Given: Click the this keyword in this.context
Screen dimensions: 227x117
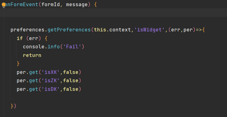Looking at the screenshot, I should coord(100,30).
